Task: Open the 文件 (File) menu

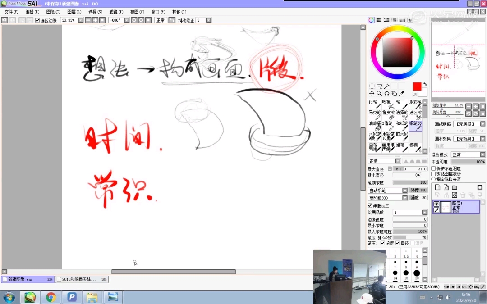Action: (x=11, y=12)
